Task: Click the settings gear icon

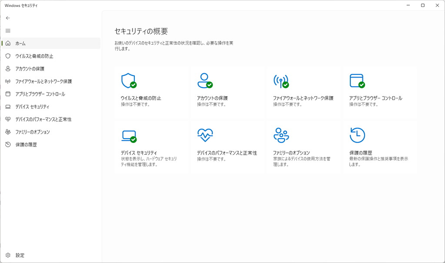Action: (x=8, y=255)
